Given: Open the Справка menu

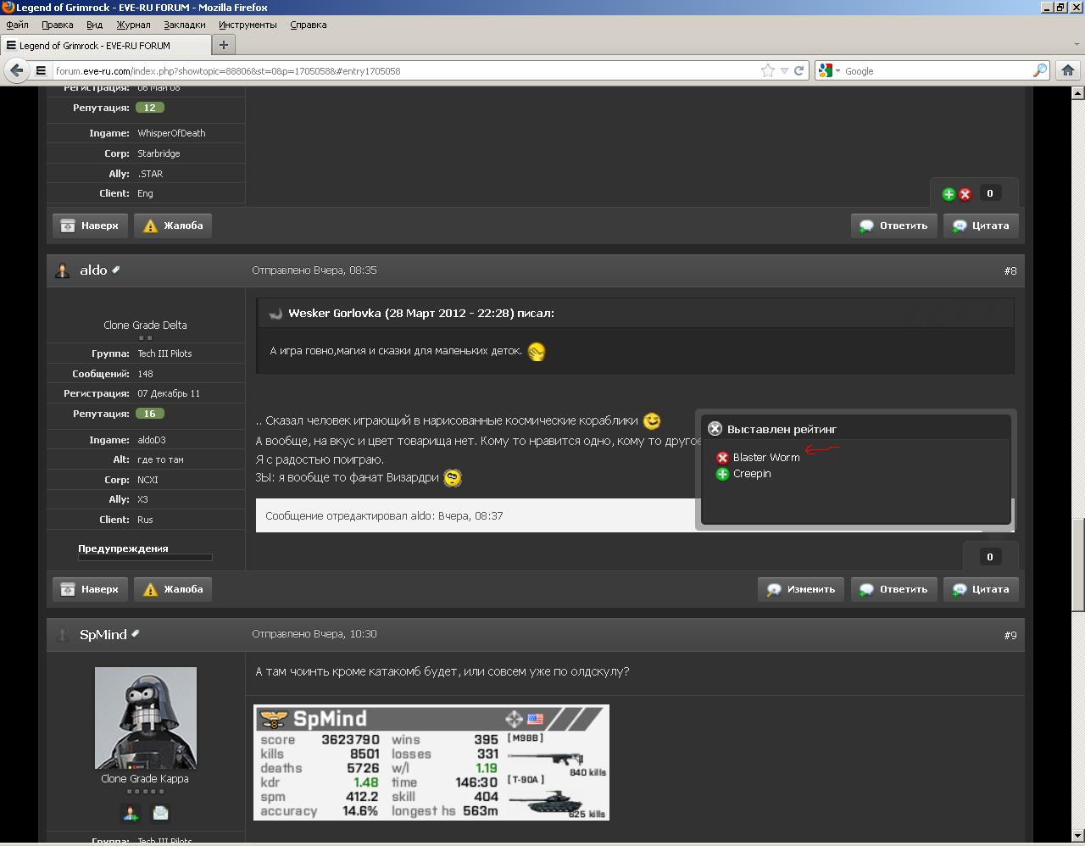Looking at the screenshot, I should coord(309,25).
